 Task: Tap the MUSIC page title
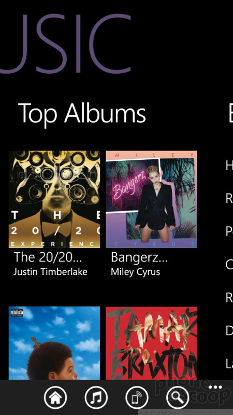[65, 44]
